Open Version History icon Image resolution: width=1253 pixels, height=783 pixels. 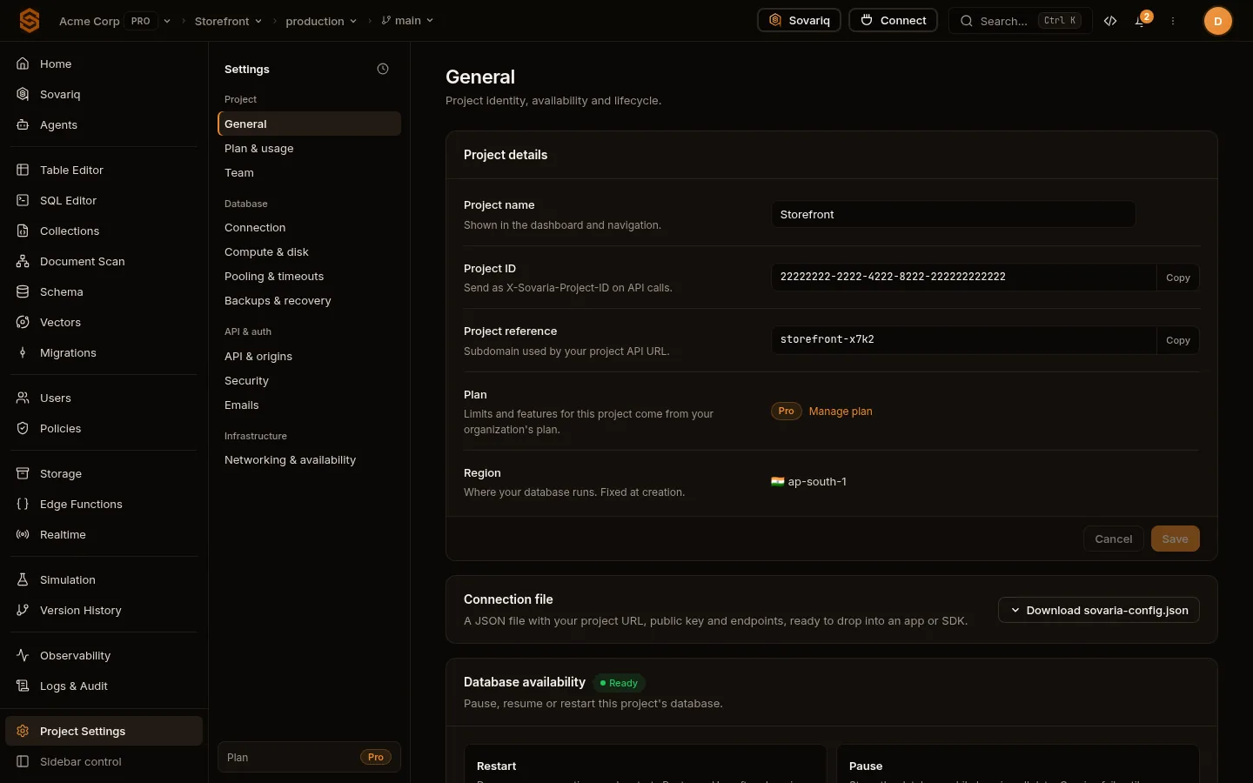point(23,610)
